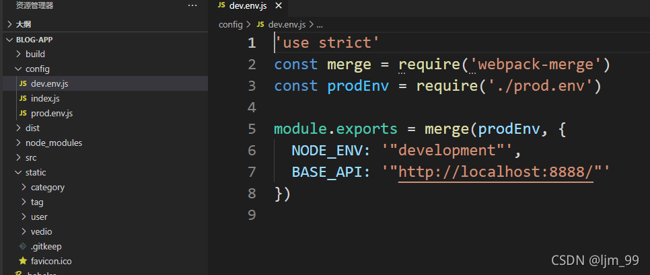Click the config breadcrumb segment
Viewport: 650px width, 275px height.
coord(231,24)
